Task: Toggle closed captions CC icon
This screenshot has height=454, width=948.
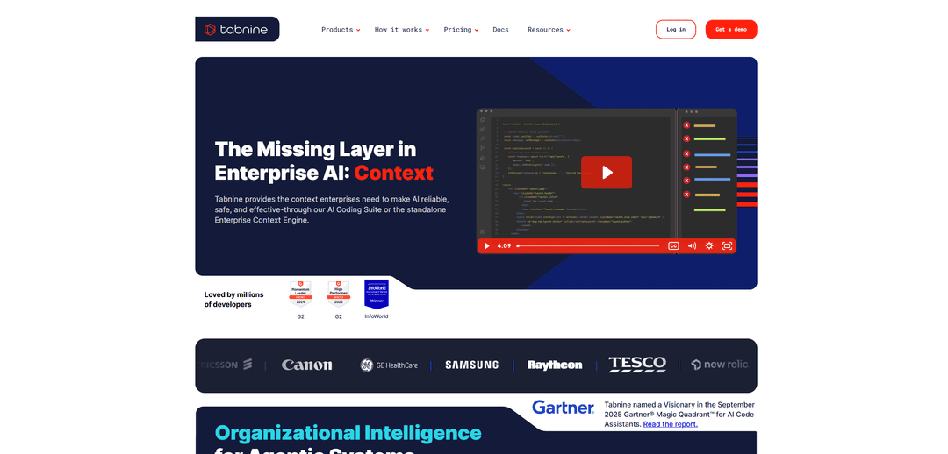Action: coord(673,245)
